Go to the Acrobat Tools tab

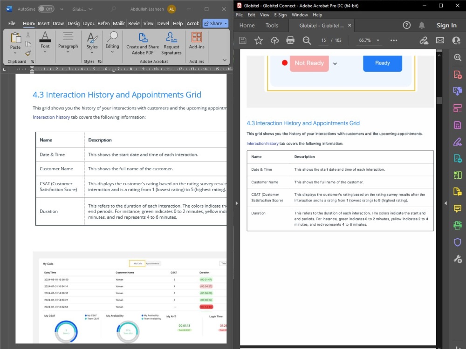pos(272,26)
